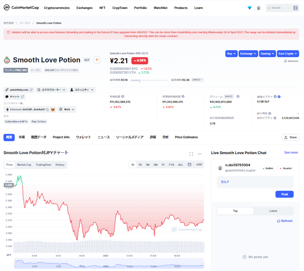Click info icon next to market cap label

tap(123, 96)
